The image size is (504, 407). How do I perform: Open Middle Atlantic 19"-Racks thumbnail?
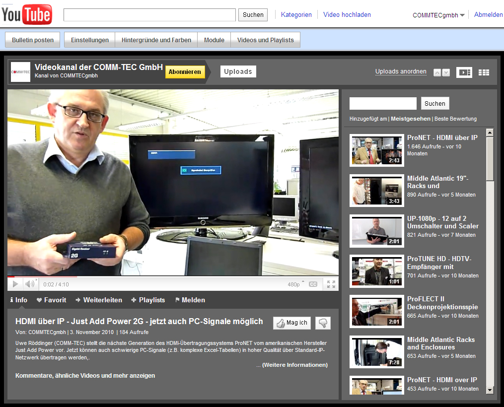tap(377, 191)
